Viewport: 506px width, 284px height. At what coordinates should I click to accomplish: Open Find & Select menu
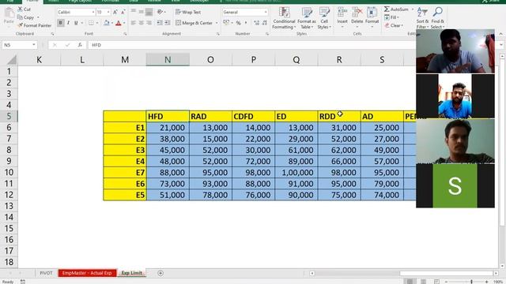[x=437, y=18]
